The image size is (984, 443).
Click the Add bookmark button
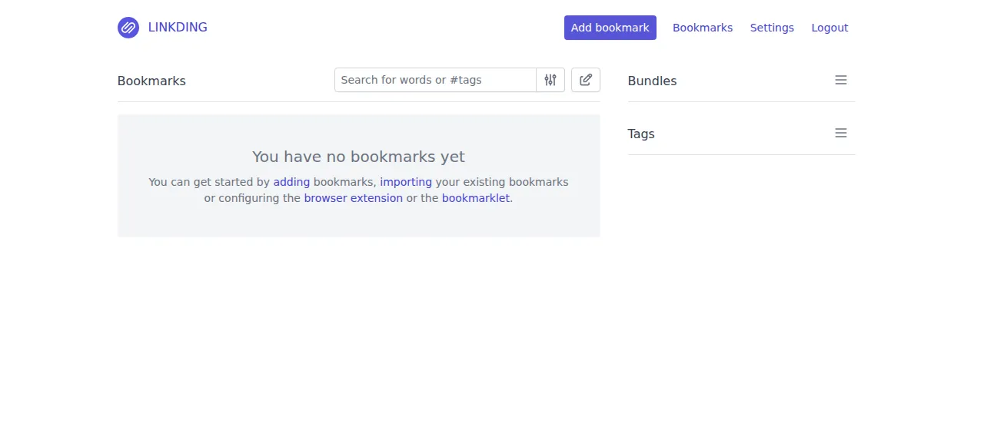point(610,28)
